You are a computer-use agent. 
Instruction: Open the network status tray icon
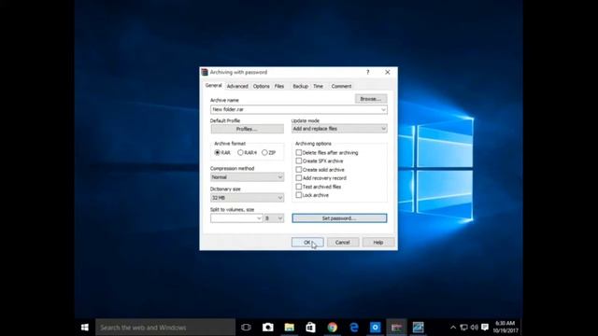[x=463, y=328]
